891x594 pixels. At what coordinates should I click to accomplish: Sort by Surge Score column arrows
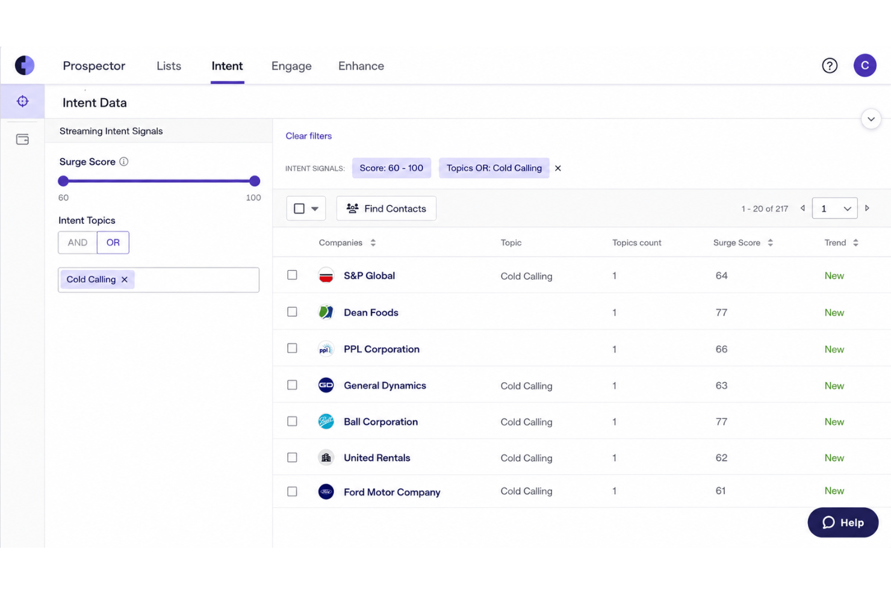771,243
